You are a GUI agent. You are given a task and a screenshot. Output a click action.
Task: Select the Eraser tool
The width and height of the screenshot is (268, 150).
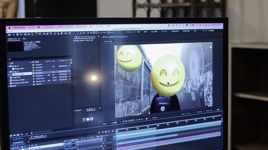[61, 33]
